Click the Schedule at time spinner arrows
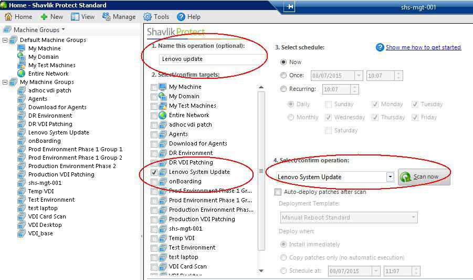Viewport: 473px width, 280px height. click(416, 271)
